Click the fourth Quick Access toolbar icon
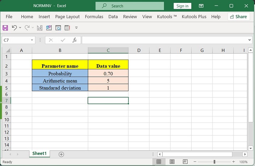Viewport: 255px width, 166px height. [x=49, y=28]
